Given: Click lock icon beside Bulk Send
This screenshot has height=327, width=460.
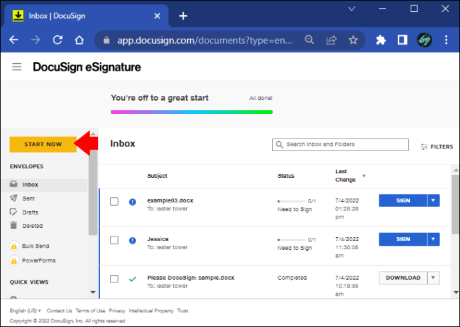Looking at the screenshot, I should pos(14,246).
